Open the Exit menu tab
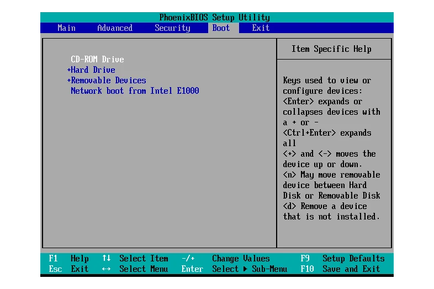Screen dimensions: 434x289 tap(261, 28)
